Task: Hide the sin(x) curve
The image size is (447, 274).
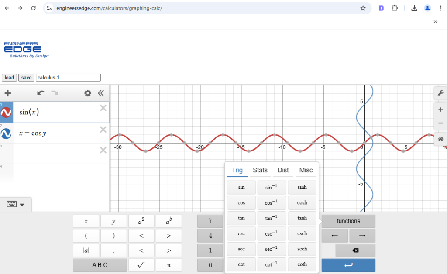Action: (x=6, y=112)
